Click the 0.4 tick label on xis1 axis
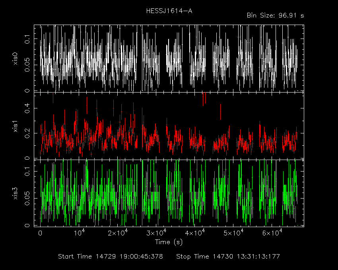This screenshot has height=270, width=338. (27, 108)
